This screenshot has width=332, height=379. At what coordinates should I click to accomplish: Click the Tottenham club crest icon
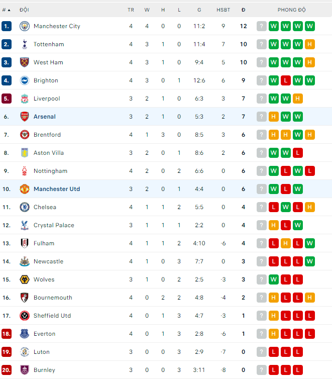pos(25,44)
